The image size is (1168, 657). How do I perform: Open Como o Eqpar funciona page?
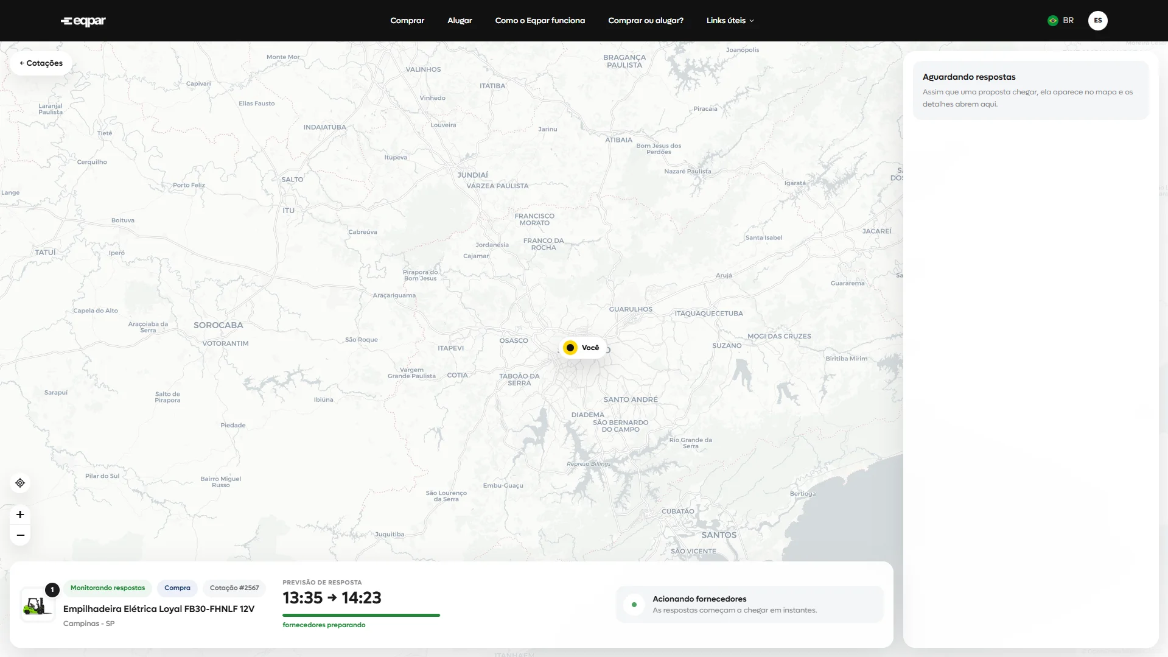tap(540, 21)
